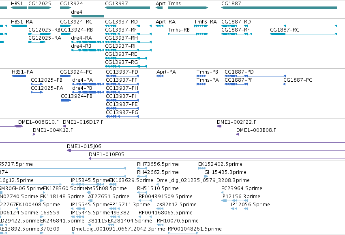Select clone end DME1-016D17.F
The height and width of the screenshot is (235, 345).
point(83,122)
